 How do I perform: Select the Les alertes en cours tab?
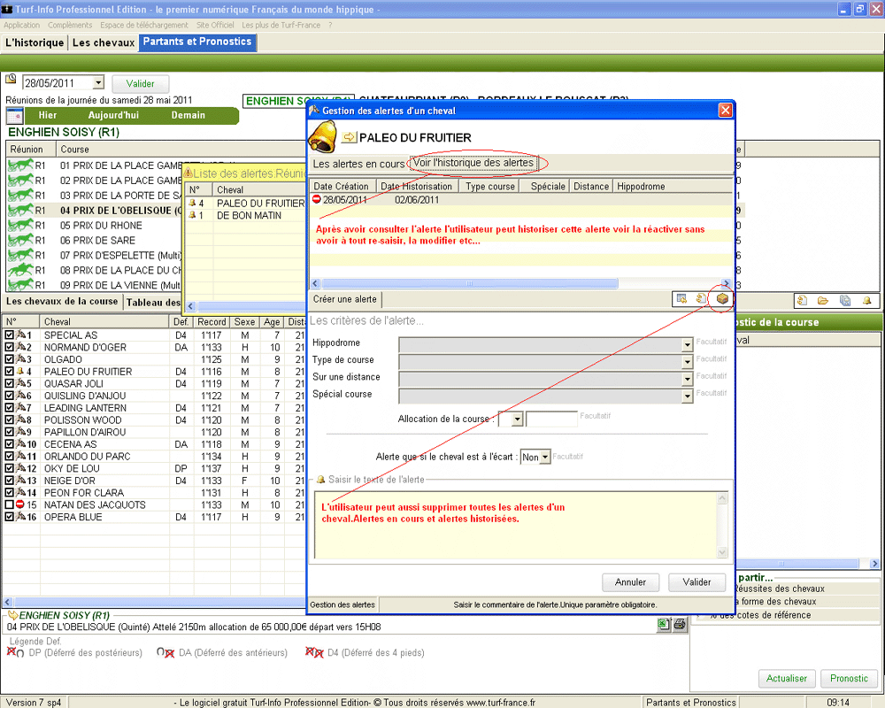358,164
